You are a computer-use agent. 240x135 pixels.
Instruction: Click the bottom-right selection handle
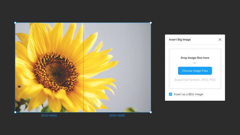coord(151,112)
